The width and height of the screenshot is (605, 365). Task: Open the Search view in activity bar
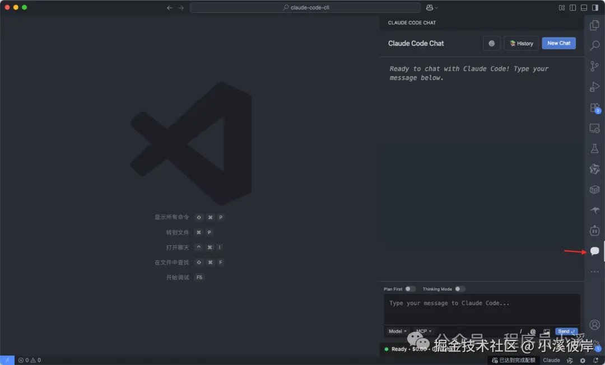coord(594,45)
